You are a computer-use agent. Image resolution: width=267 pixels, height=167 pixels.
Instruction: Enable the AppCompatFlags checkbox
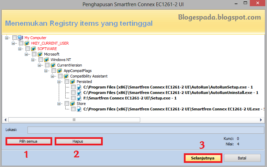pos(54,71)
